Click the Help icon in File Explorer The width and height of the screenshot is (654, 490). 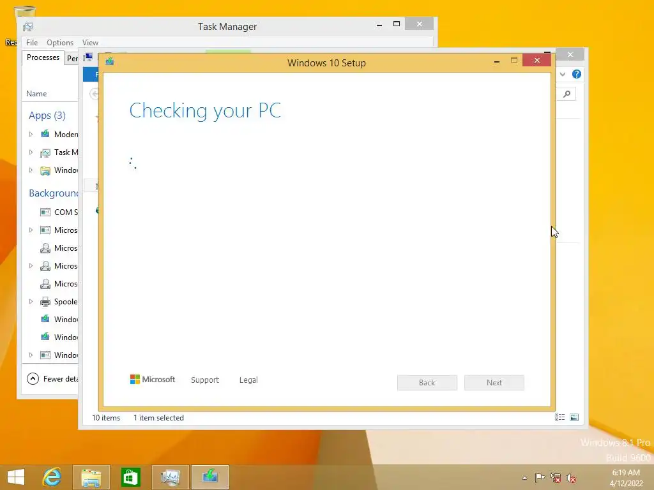pos(577,74)
